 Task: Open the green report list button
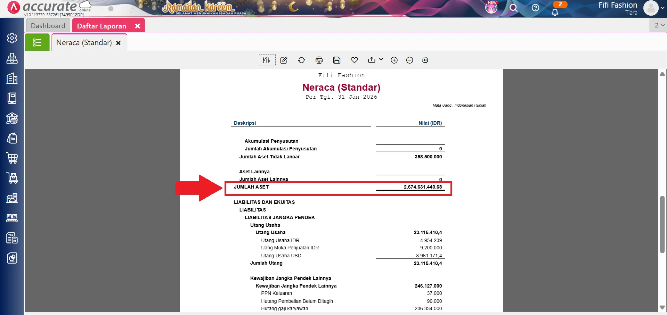(37, 43)
